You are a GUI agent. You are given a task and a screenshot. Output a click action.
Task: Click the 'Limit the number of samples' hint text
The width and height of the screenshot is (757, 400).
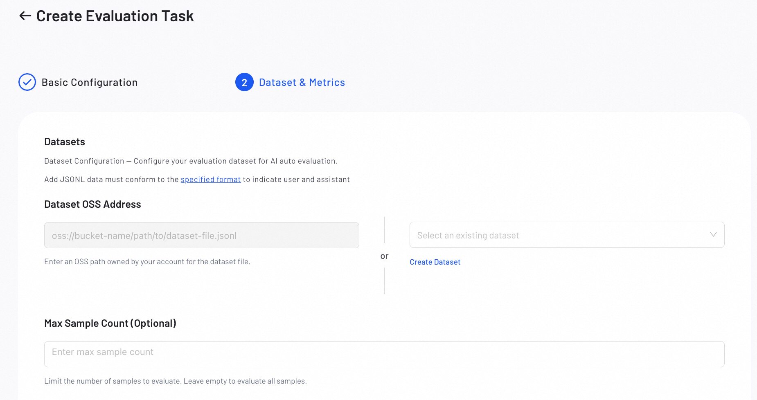click(x=176, y=381)
